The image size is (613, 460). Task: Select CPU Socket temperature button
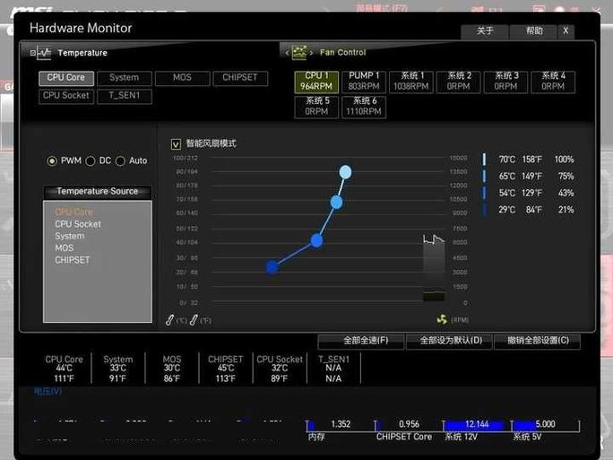coord(66,96)
